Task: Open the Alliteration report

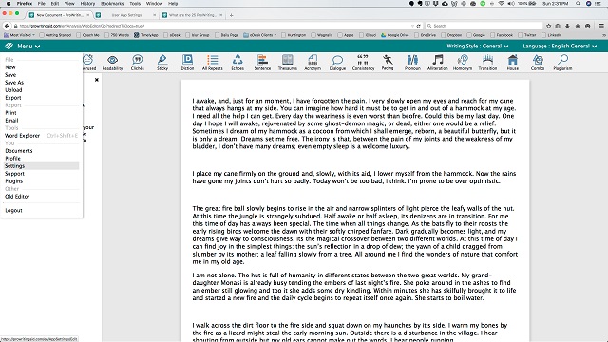Action: (x=437, y=63)
